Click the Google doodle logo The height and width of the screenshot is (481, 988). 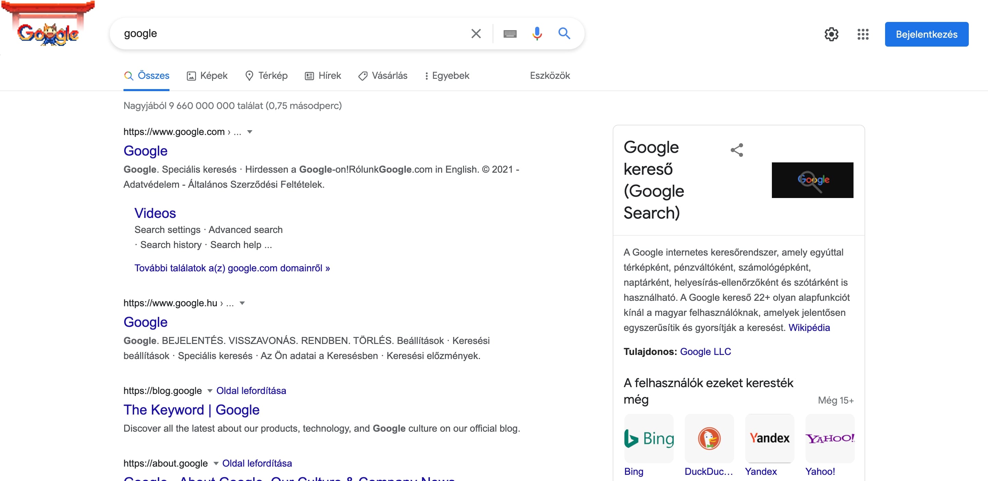[48, 24]
